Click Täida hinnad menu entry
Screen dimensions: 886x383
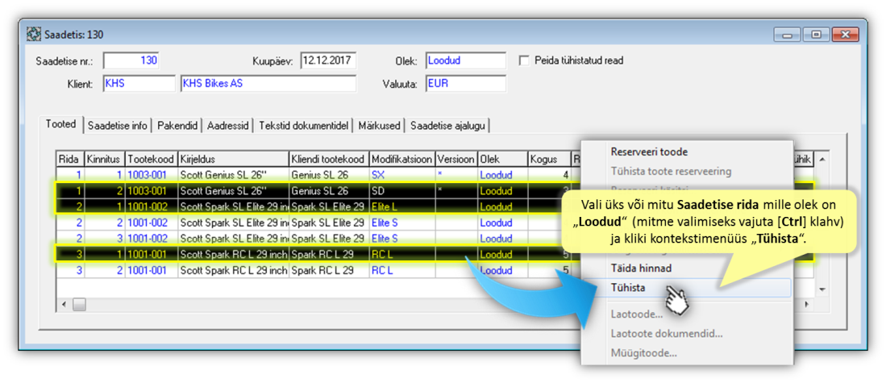tap(641, 268)
